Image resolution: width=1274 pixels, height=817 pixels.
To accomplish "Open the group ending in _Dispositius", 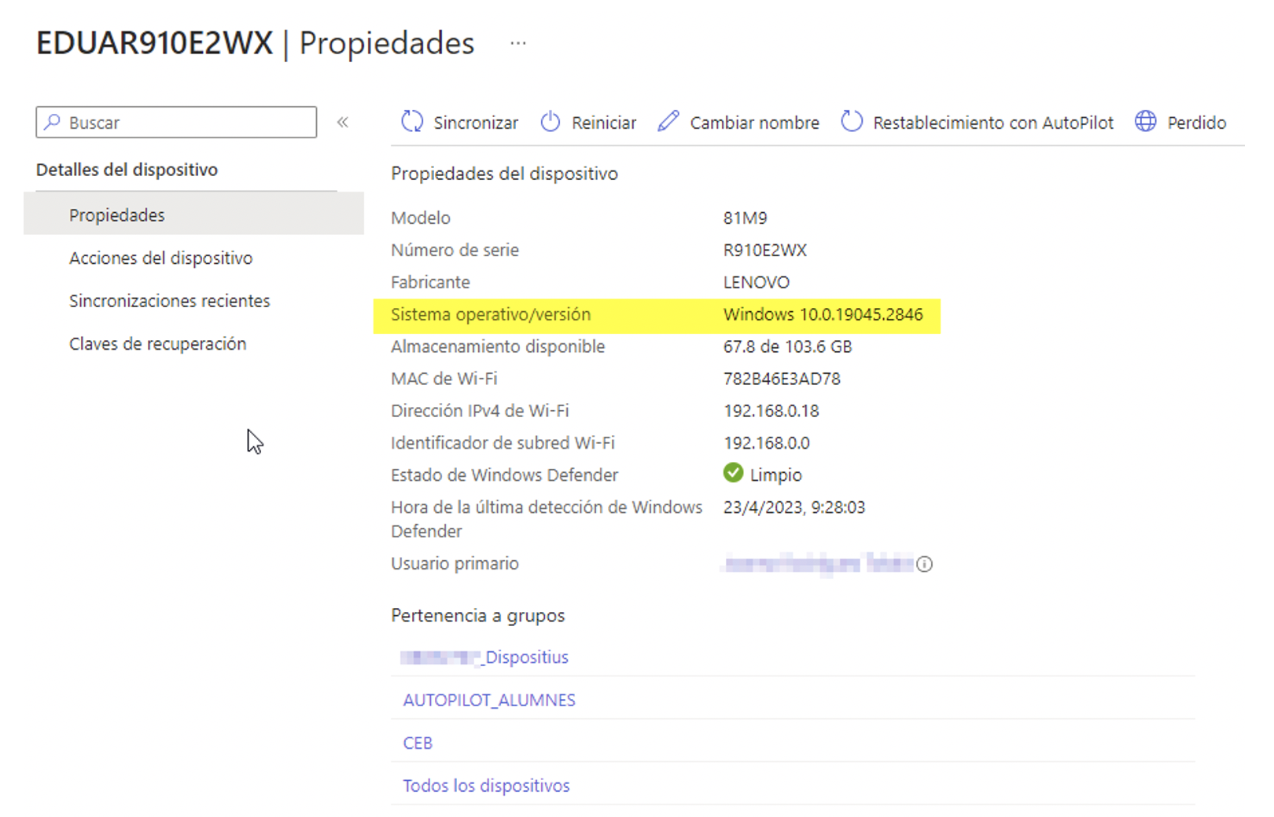I will (486, 658).
